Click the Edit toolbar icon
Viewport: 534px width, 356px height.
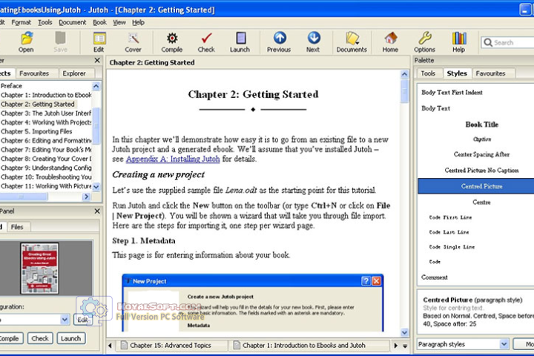point(99,42)
